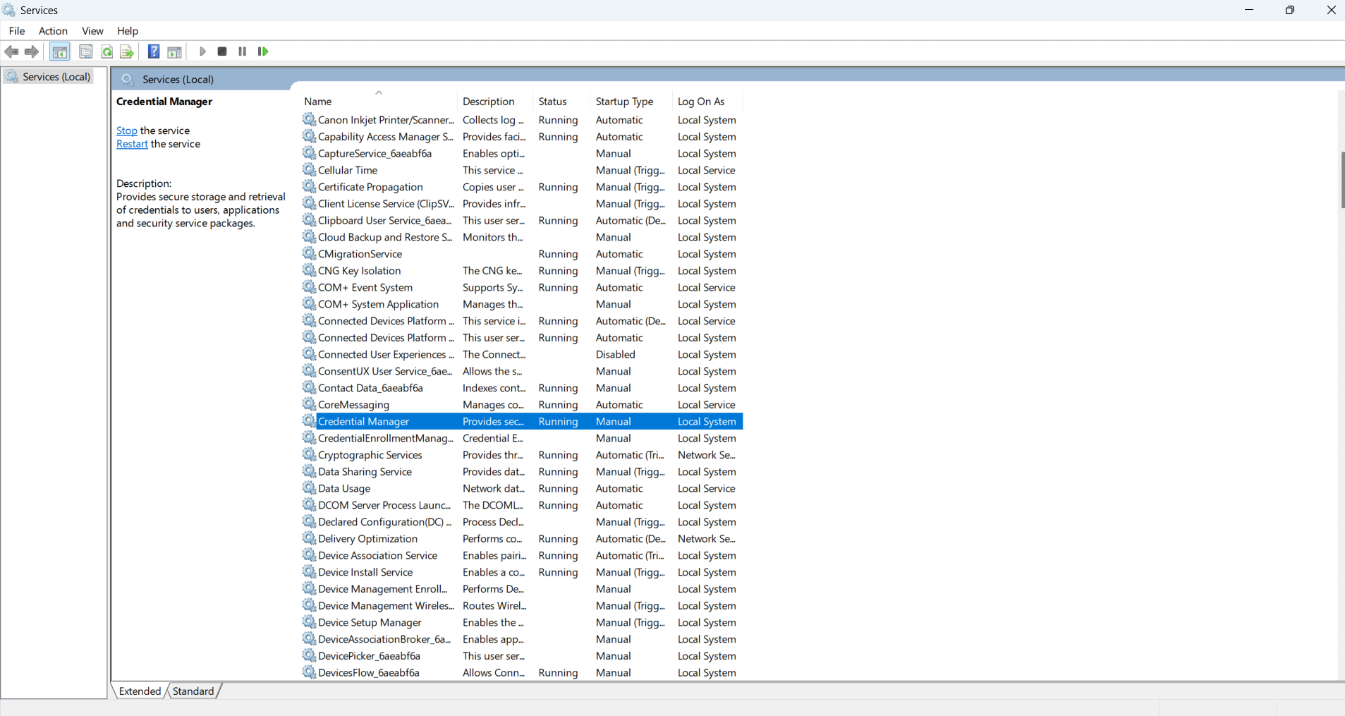
Task: Click the gear icon of Credential Manager row
Action: pyautogui.click(x=309, y=421)
